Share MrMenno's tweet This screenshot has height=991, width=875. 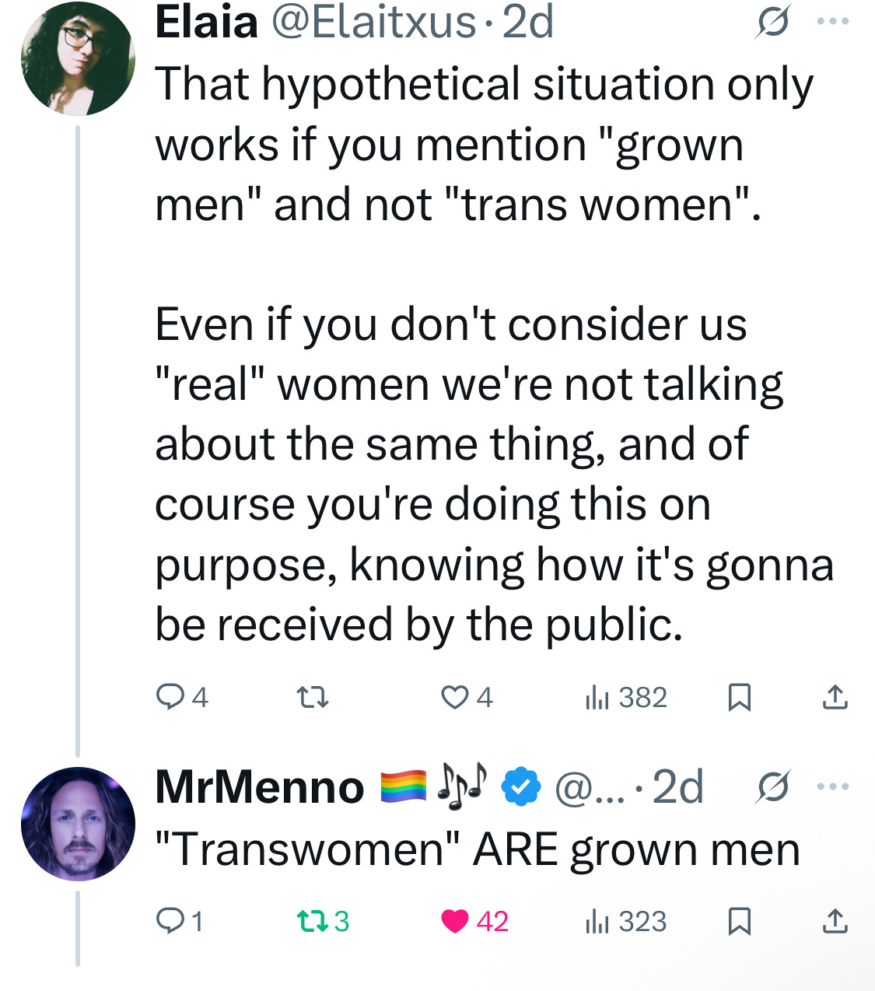835,921
